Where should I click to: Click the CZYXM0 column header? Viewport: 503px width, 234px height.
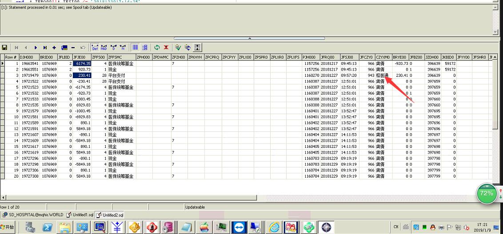point(383,57)
